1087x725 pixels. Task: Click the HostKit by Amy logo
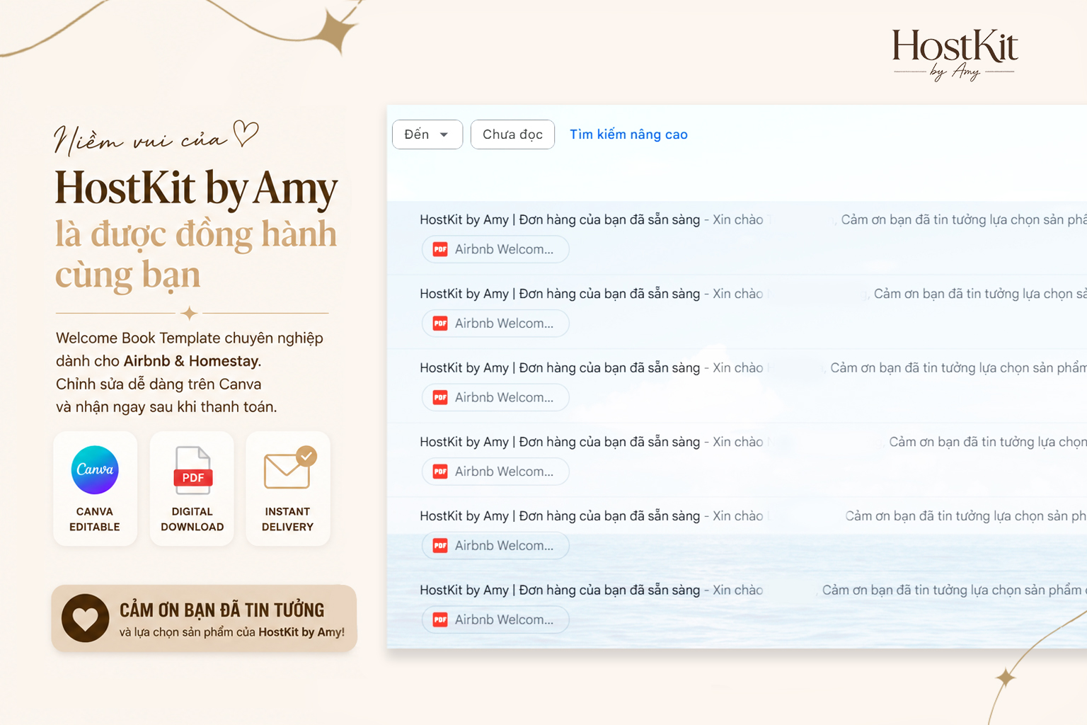[x=954, y=55]
